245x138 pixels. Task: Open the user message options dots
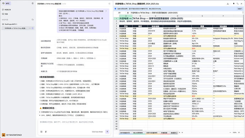pos(106,11)
